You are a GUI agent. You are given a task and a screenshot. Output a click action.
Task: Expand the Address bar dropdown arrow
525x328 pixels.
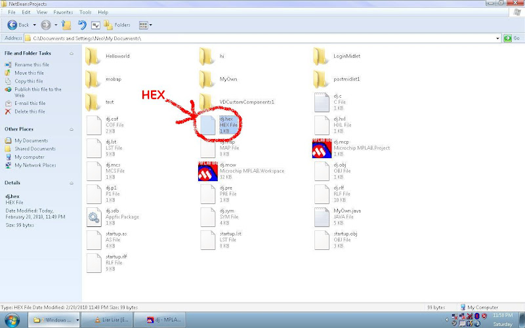[x=497, y=39]
